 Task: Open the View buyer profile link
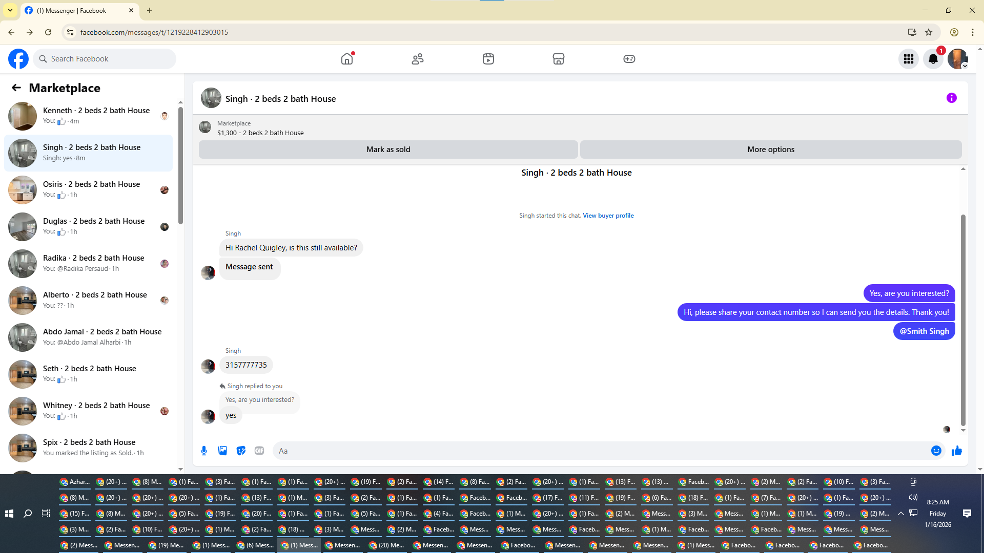[x=608, y=216]
